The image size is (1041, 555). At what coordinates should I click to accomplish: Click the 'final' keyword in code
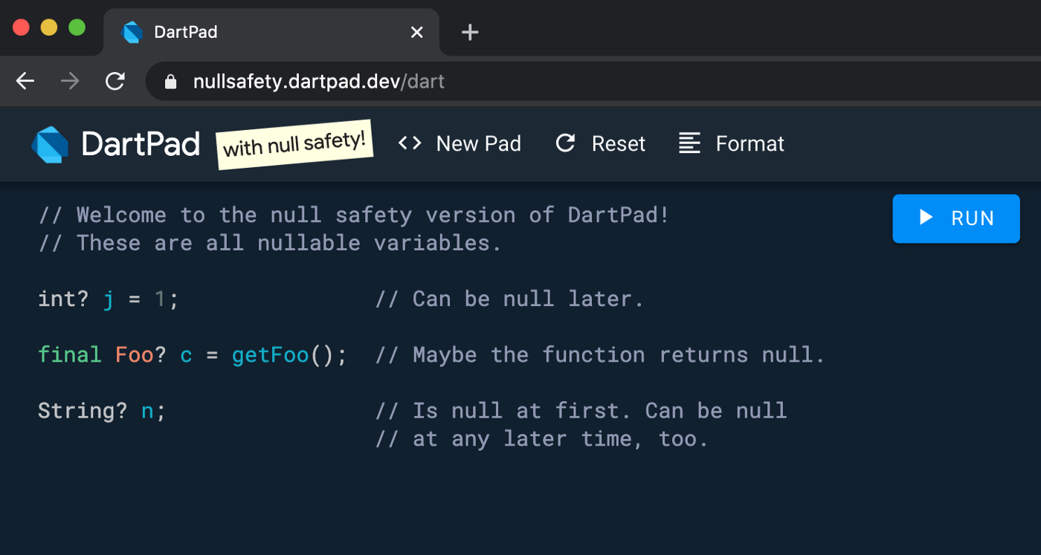(70, 355)
